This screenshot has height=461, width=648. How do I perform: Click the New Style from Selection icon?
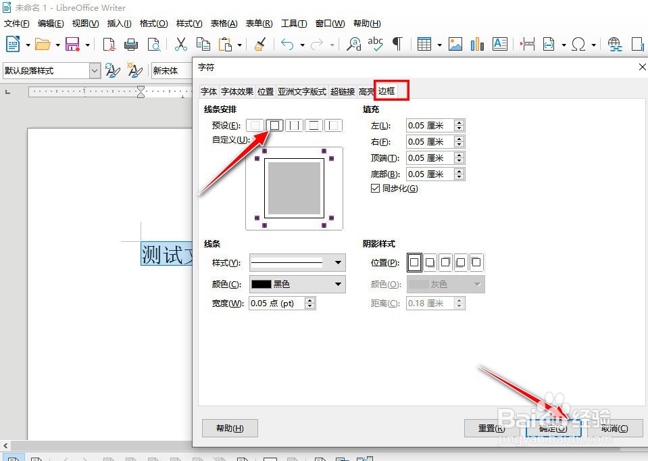click(134, 71)
